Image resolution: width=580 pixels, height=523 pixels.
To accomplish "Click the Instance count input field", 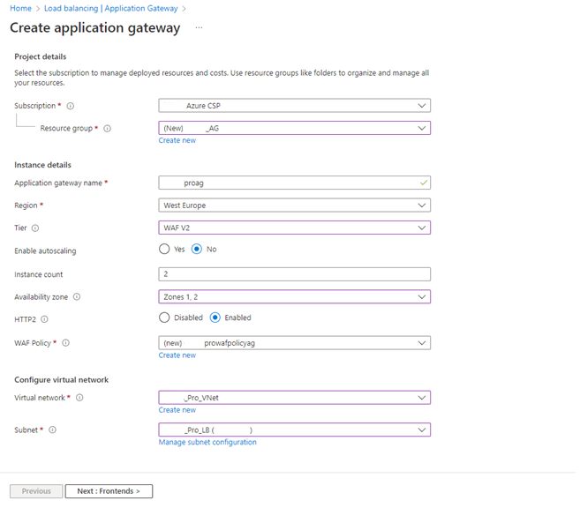I will [294, 274].
